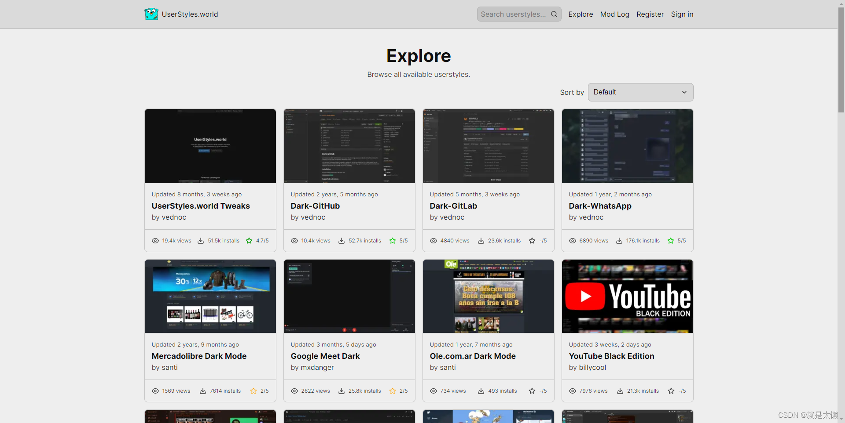Open the Sort by Default dropdown
This screenshot has width=845, height=423.
[x=640, y=92]
